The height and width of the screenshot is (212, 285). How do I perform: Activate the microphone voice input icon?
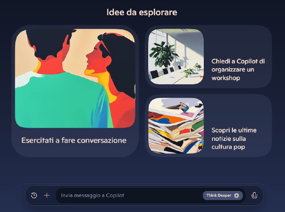(254, 196)
